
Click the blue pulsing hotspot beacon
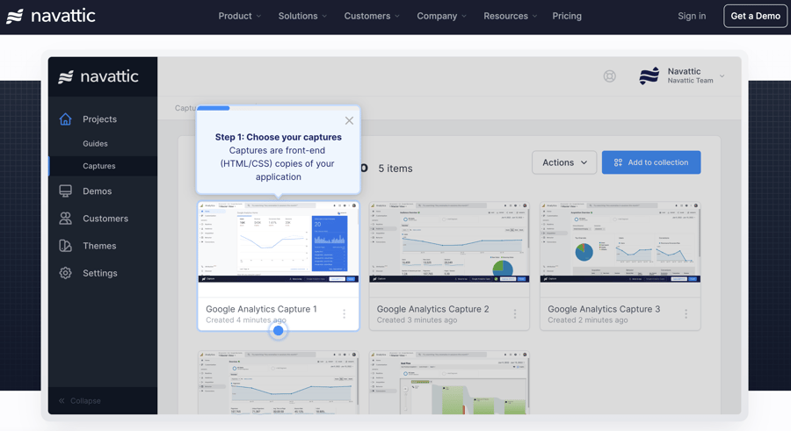pos(278,331)
